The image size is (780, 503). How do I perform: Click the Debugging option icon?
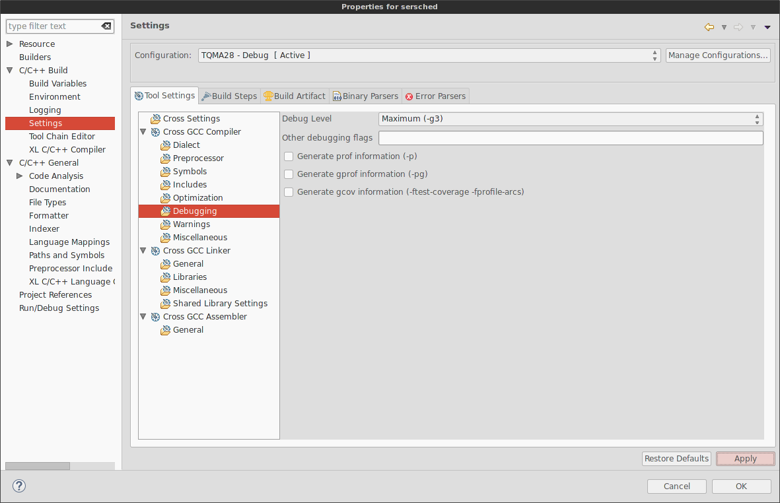pyautogui.click(x=166, y=211)
